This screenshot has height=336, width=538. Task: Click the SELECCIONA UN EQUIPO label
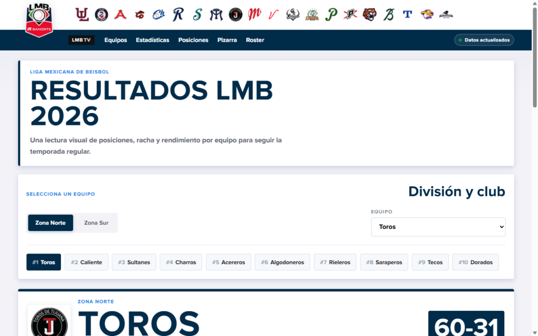[61, 194]
